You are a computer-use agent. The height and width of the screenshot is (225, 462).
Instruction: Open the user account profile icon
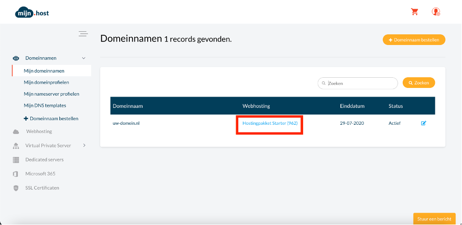(436, 12)
